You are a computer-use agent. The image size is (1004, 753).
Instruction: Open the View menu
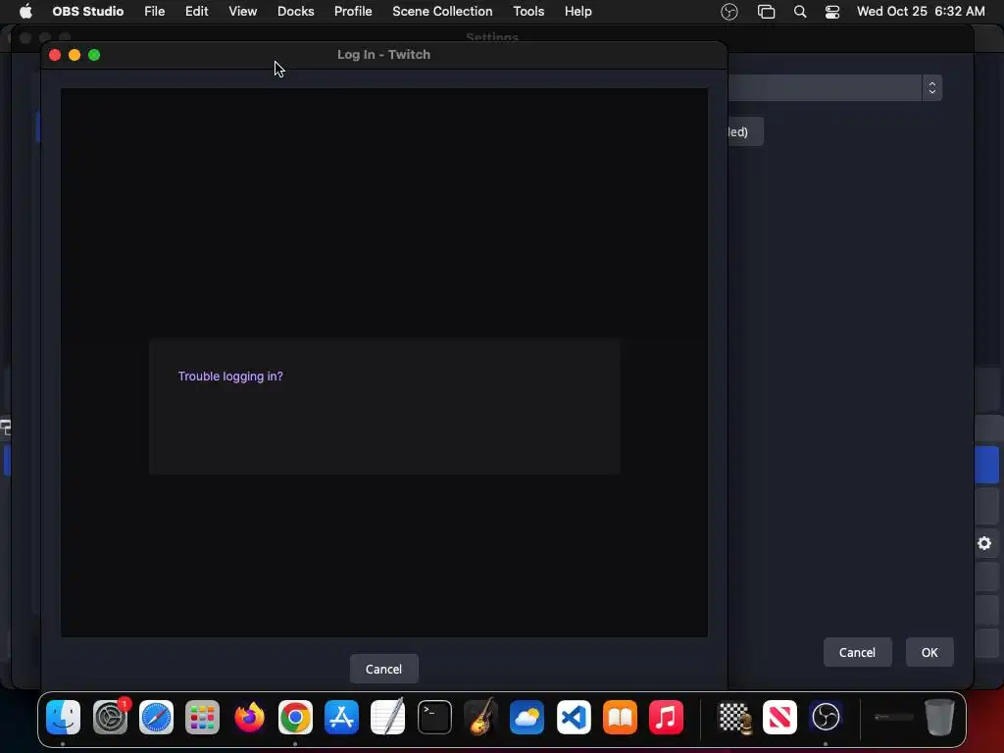[243, 11]
